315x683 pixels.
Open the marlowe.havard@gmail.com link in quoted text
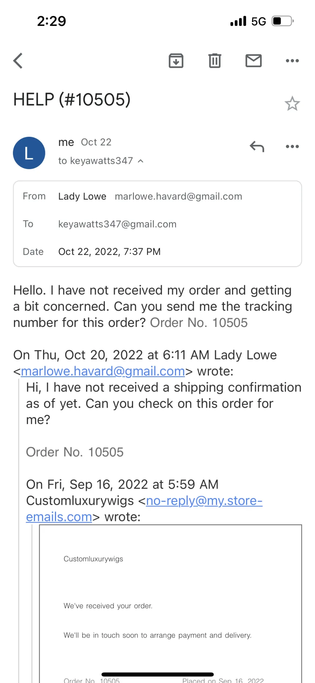[103, 371]
